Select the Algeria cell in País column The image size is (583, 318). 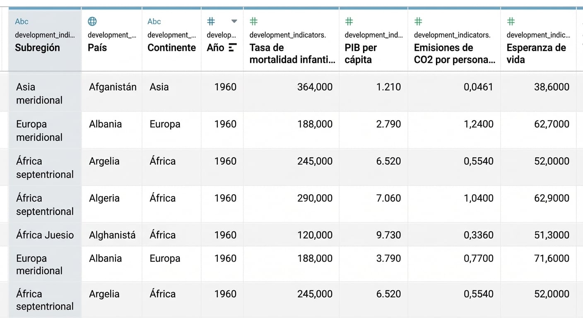click(x=104, y=198)
